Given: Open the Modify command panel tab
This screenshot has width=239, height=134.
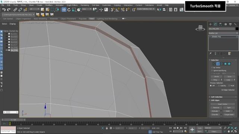Looking at the screenshot, I should (x=215, y=24).
